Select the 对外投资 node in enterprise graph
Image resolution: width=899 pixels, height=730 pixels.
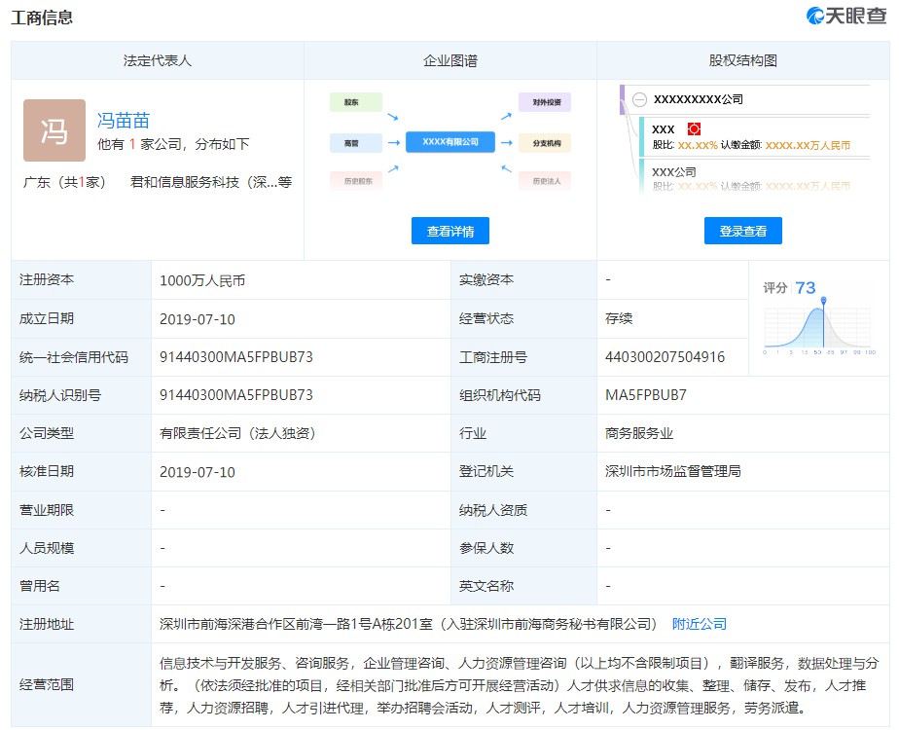point(545,102)
